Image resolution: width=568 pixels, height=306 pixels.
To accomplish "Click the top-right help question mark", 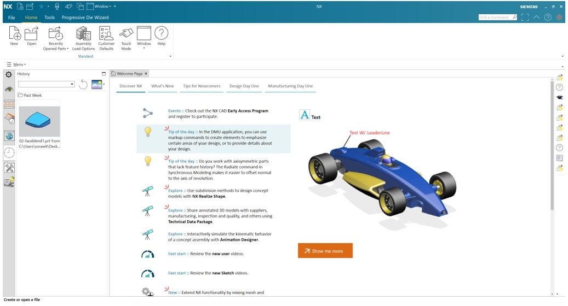I will [x=548, y=17].
